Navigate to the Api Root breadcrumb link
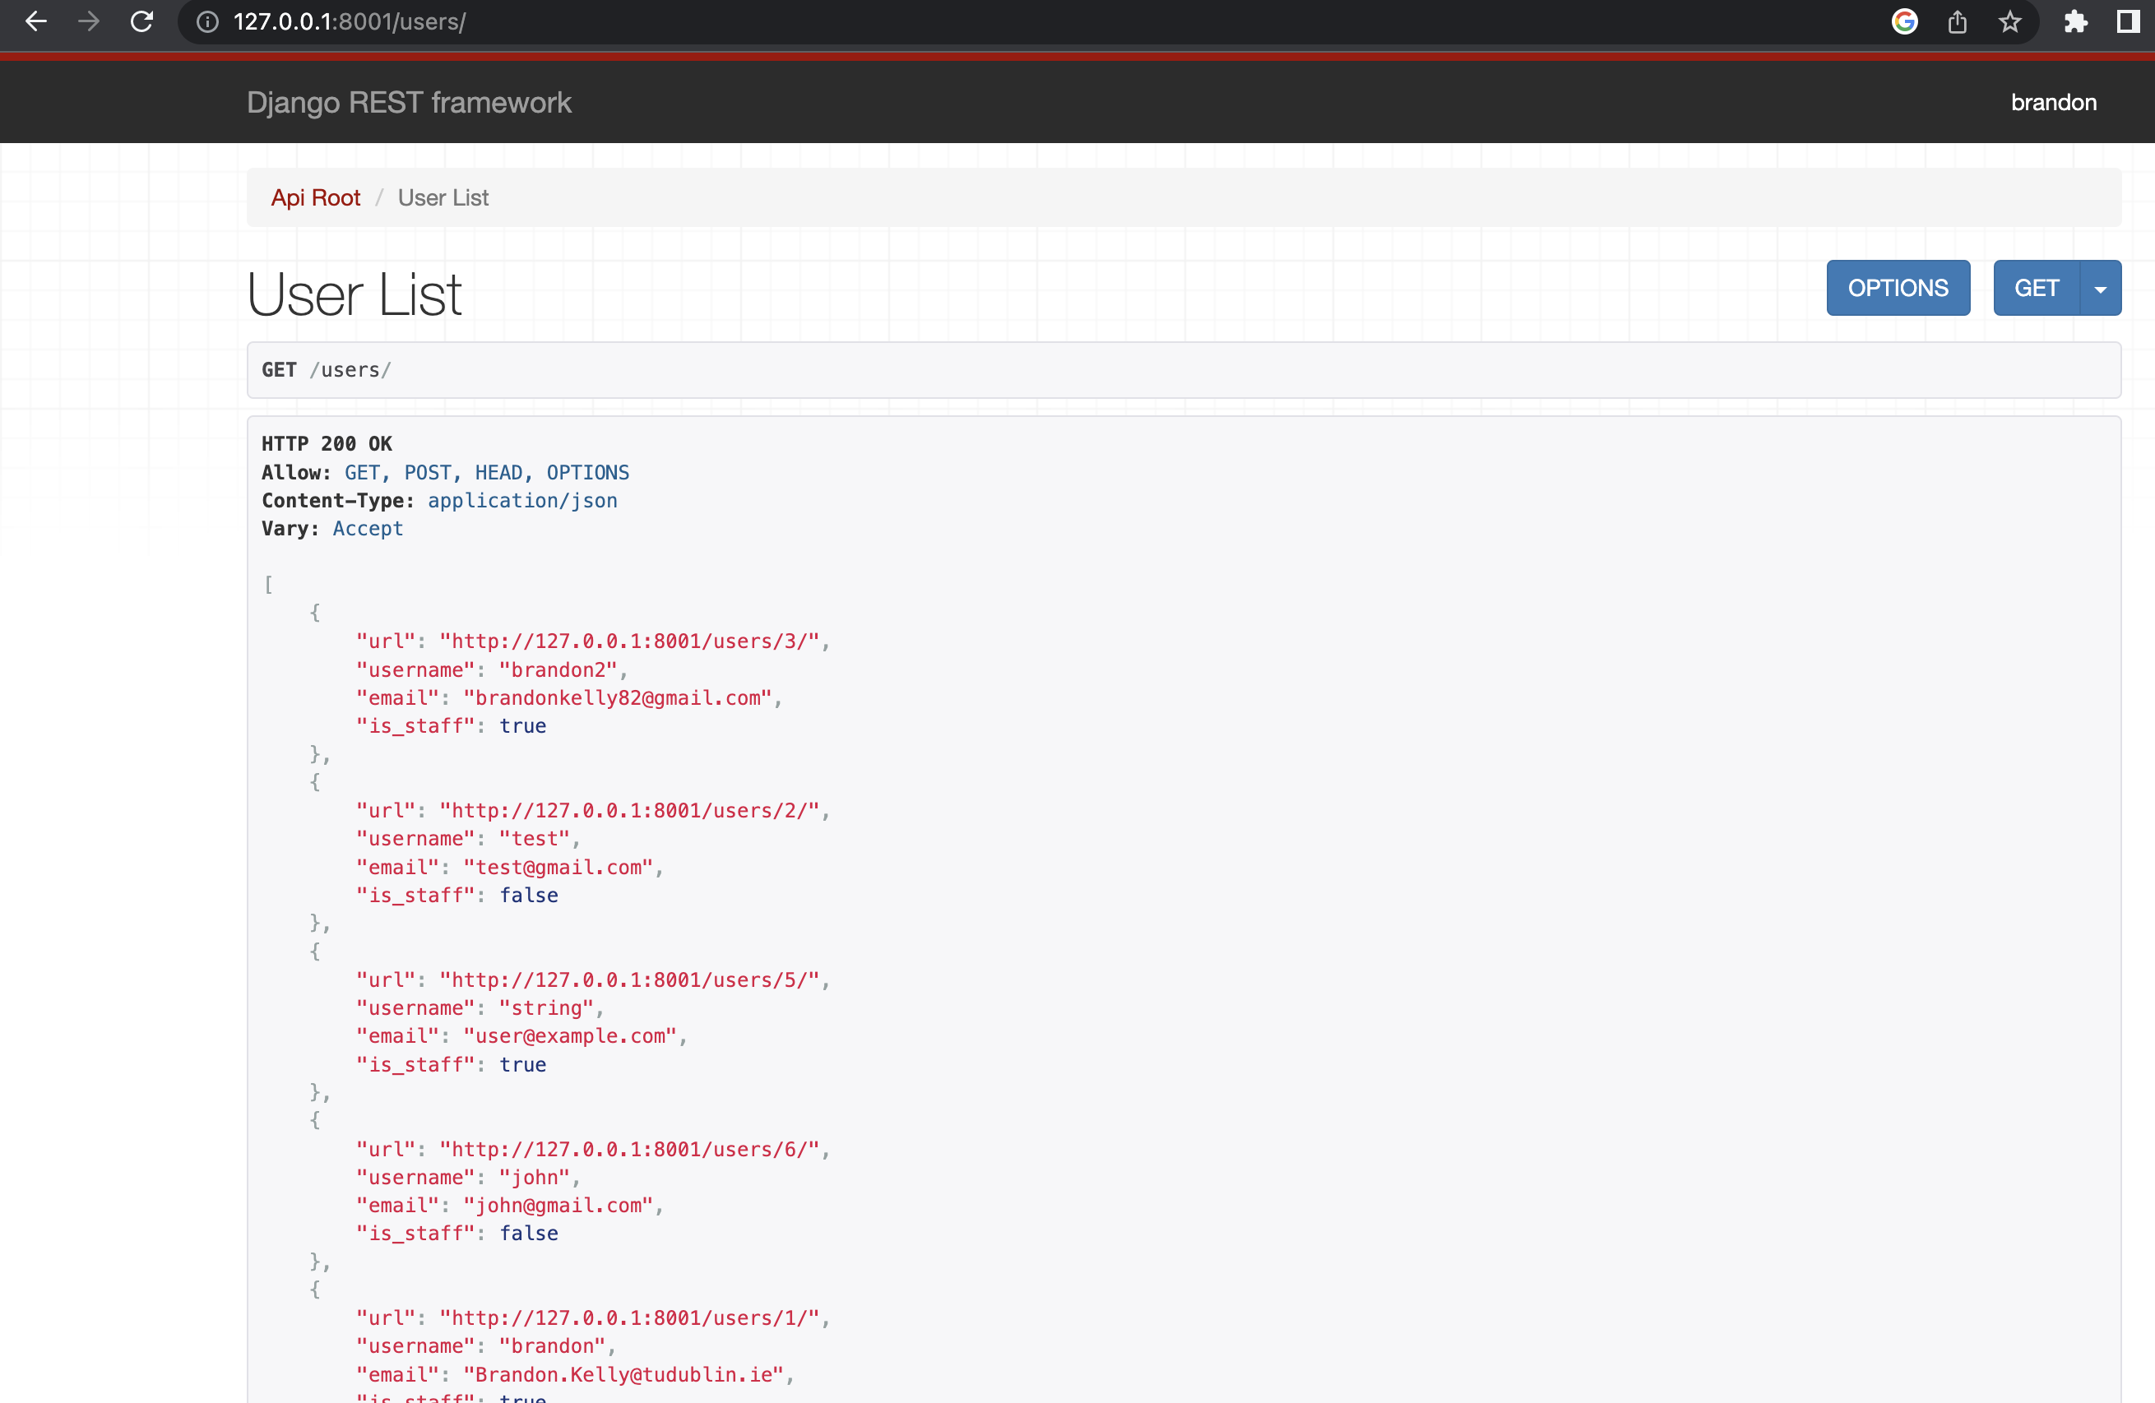The height and width of the screenshot is (1403, 2155). coord(315,197)
